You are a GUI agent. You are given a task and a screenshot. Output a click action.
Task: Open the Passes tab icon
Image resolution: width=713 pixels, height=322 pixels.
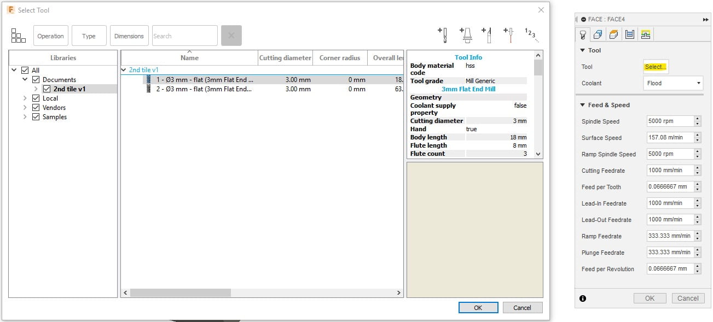coord(630,34)
